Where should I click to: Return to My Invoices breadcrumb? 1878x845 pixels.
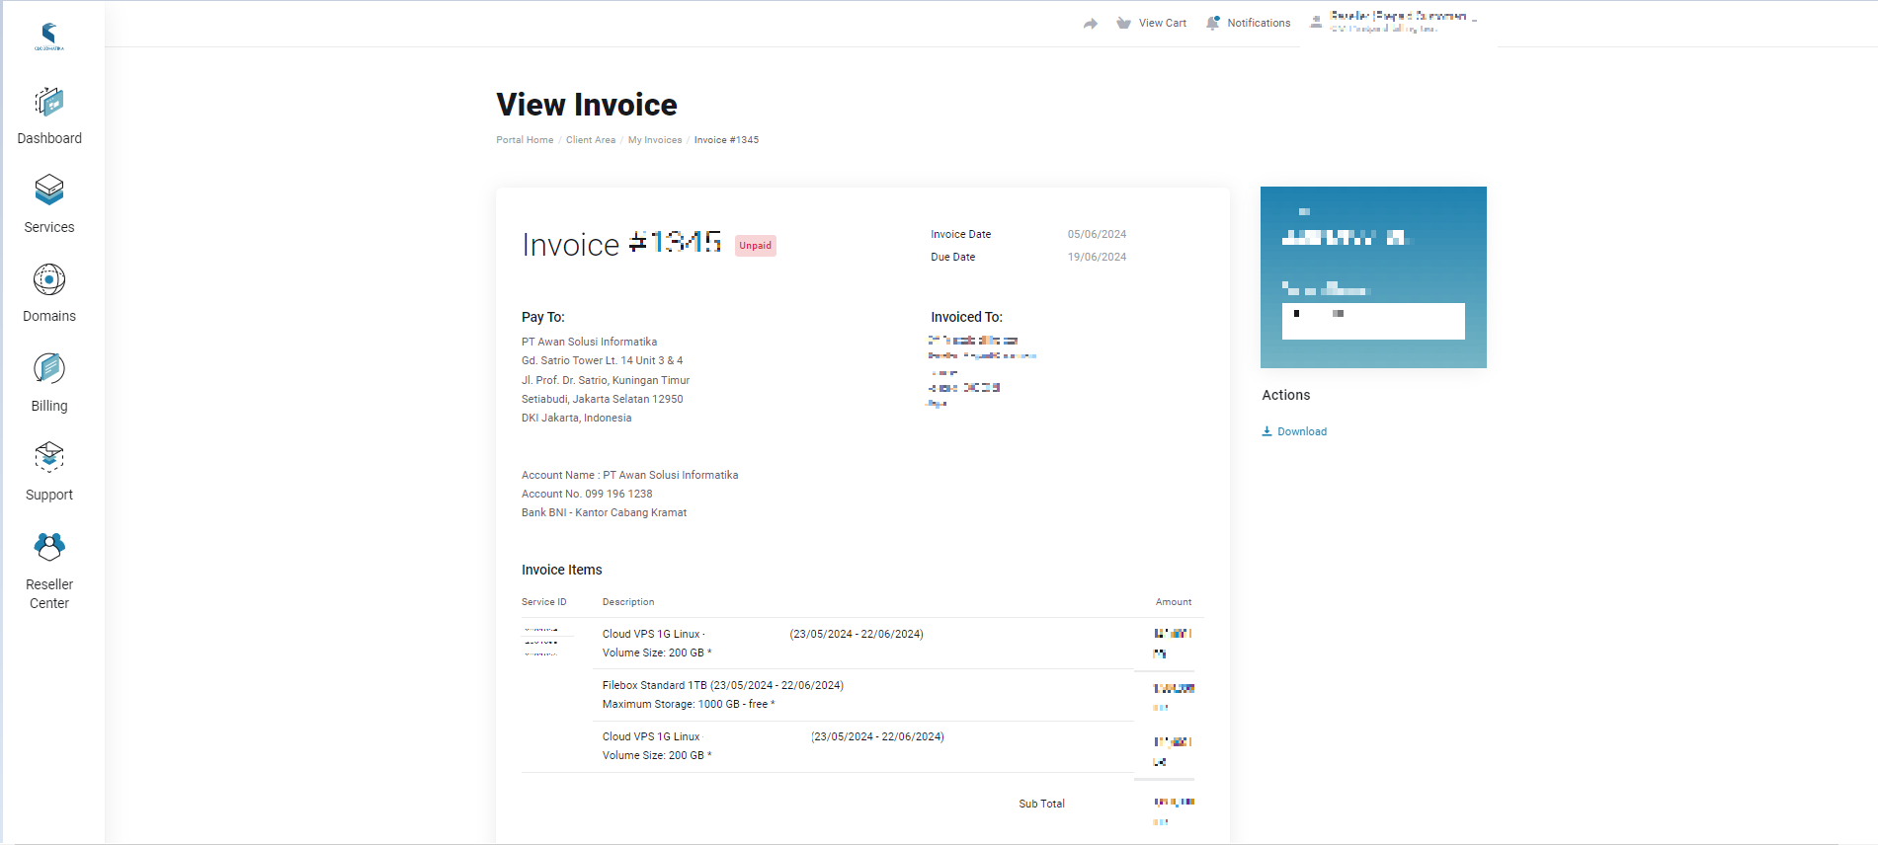click(655, 140)
